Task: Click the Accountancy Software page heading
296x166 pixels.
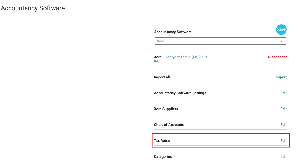Action: click(33, 8)
